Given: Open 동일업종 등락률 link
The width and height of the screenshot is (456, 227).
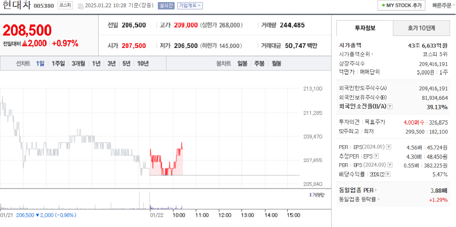Looking at the screenshot, I should (359, 200).
